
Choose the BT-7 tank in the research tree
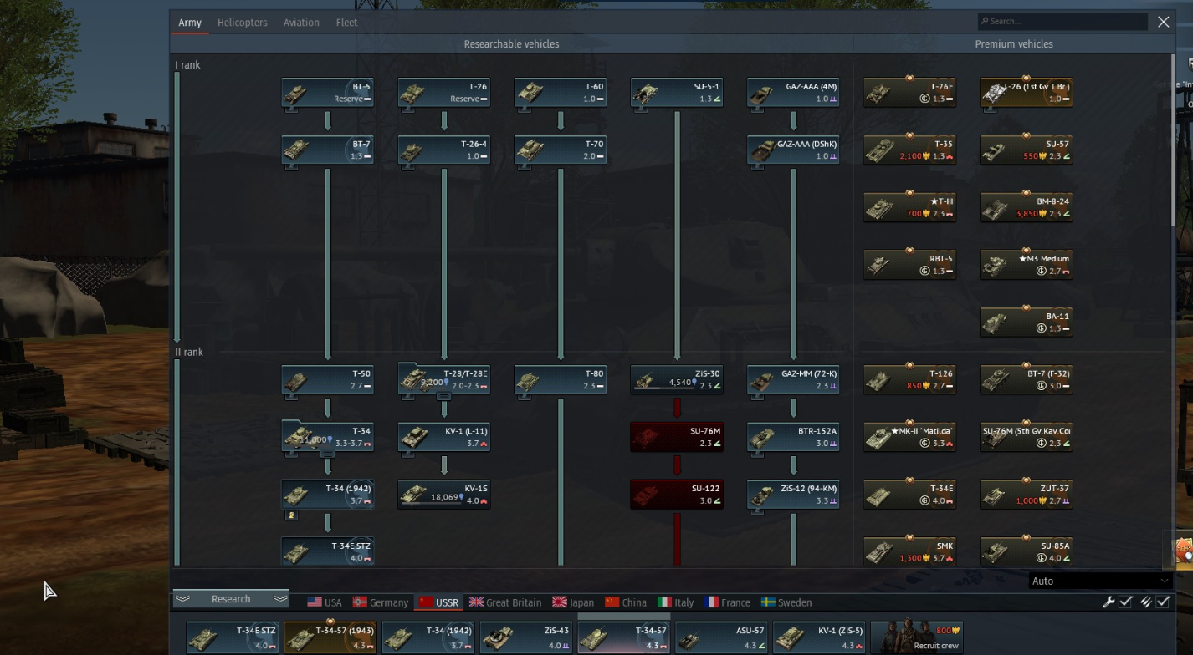point(327,150)
